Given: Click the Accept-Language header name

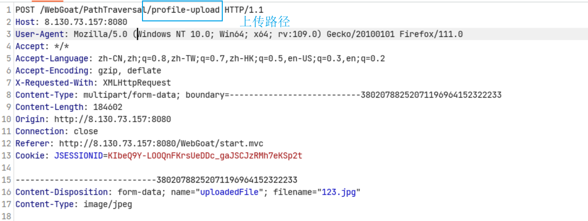Looking at the screenshot, I should [53, 58].
